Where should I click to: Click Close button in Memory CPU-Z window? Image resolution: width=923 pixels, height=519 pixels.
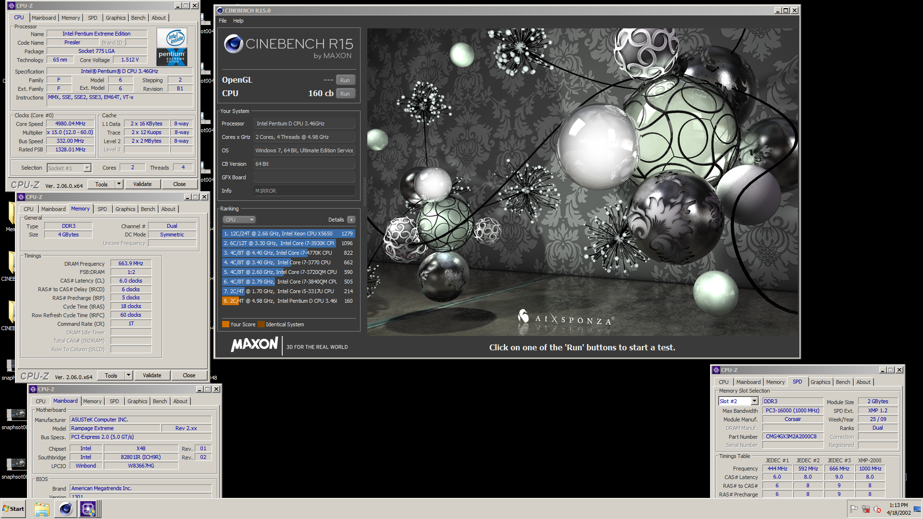coord(189,375)
